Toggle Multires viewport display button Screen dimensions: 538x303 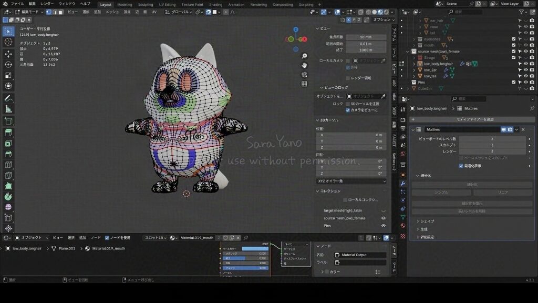[x=504, y=129]
